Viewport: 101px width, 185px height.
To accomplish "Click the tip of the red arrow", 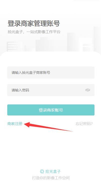I will click(x=25, y=124).
